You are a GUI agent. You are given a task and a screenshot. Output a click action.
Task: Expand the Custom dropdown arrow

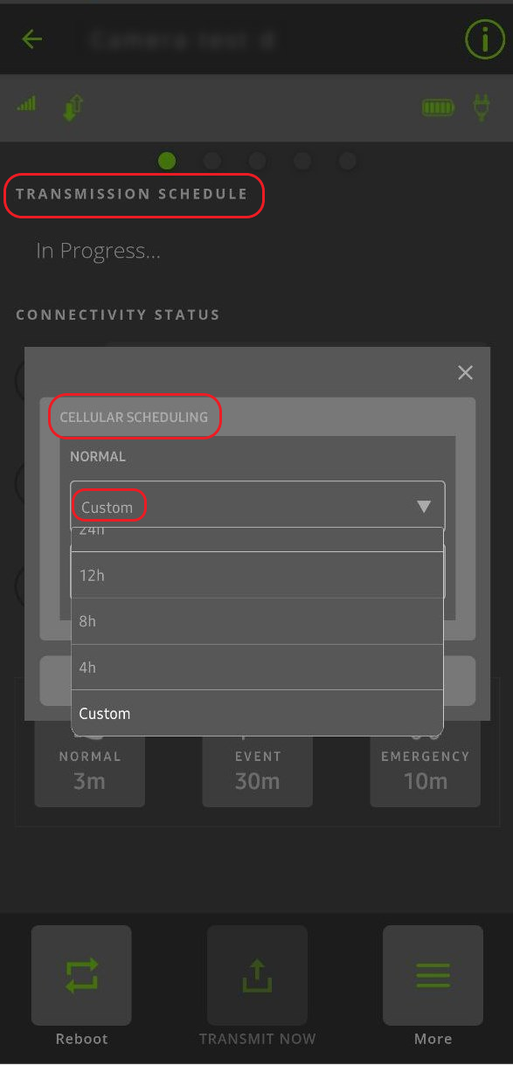pyautogui.click(x=424, y=507)
